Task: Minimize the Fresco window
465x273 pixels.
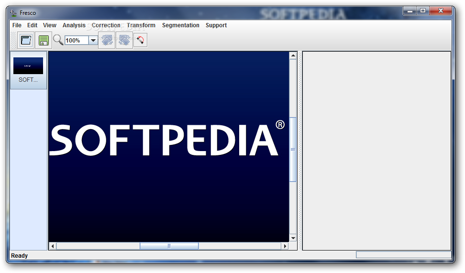Action: [410, 11]
